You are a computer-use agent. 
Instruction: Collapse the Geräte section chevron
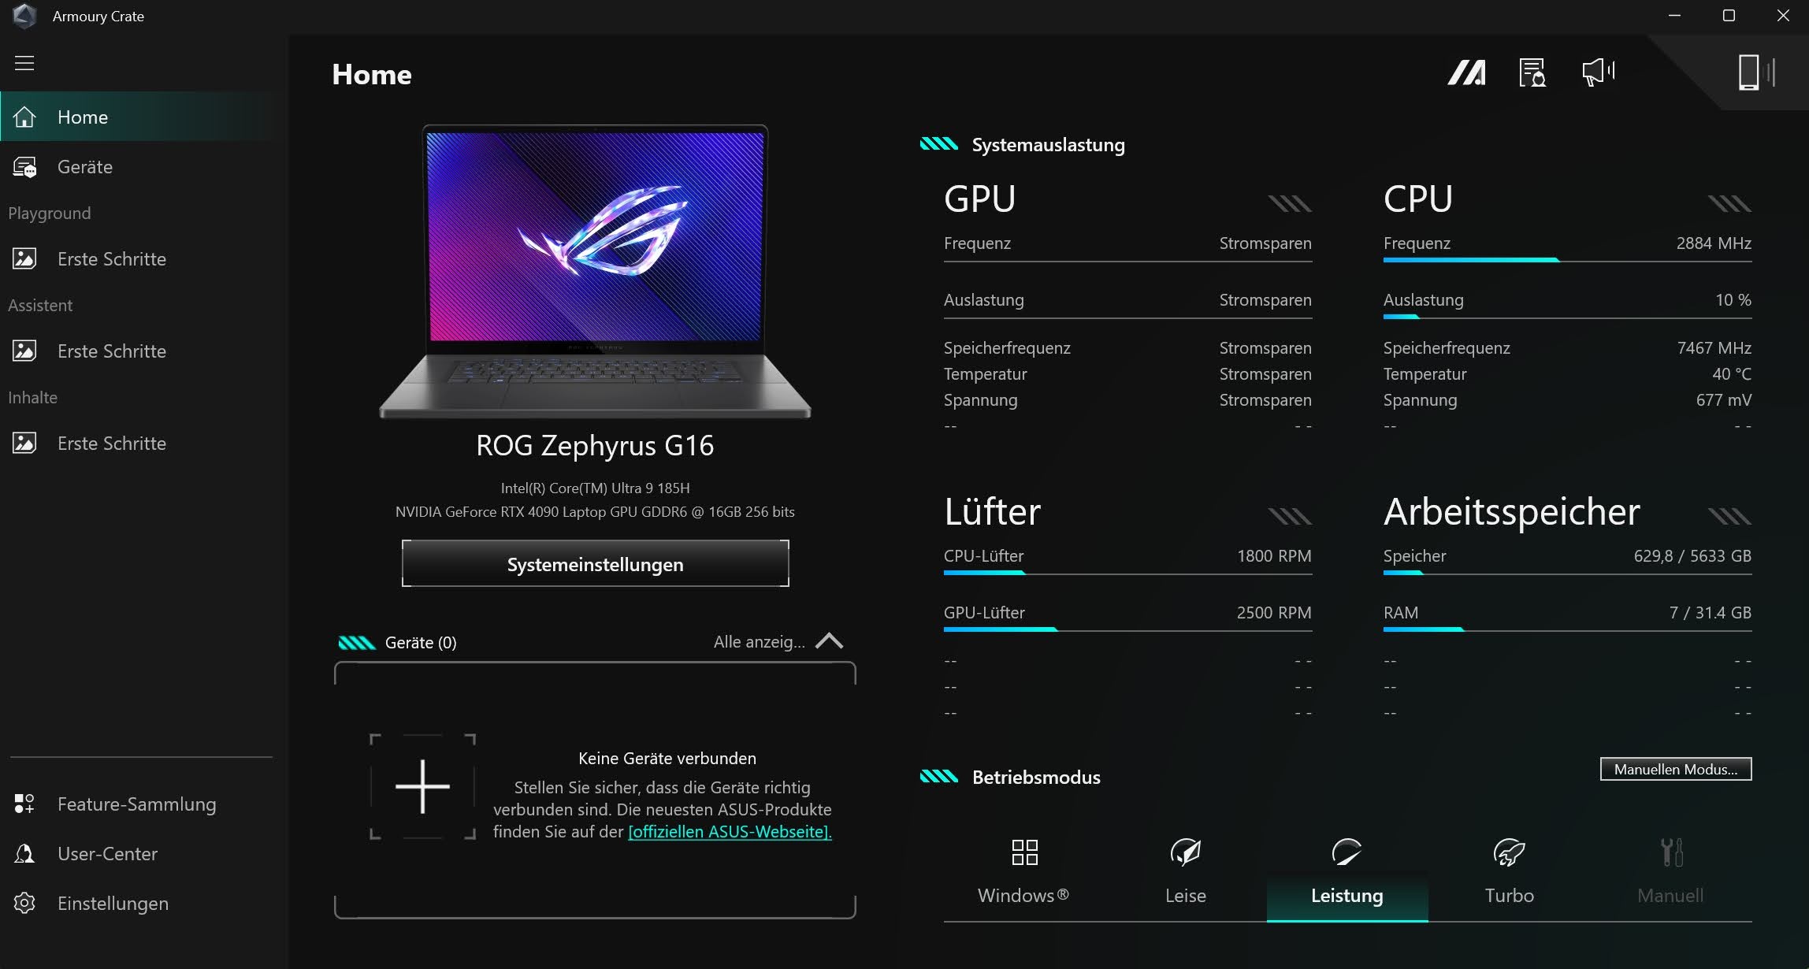[829, 641]
